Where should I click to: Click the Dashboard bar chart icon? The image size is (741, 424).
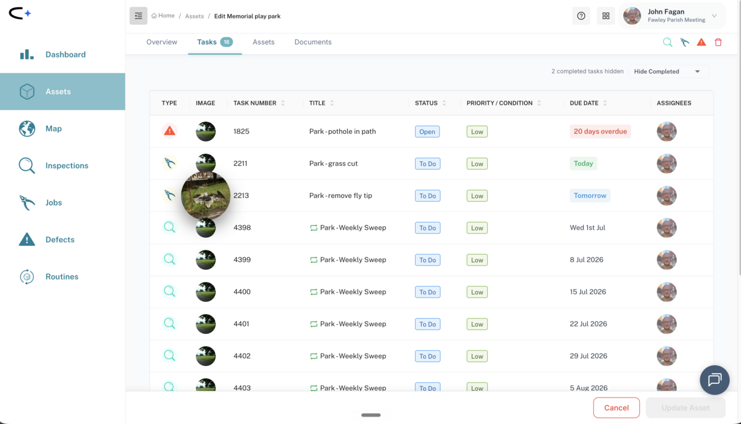pyautogui.click(x=27, y=54)
